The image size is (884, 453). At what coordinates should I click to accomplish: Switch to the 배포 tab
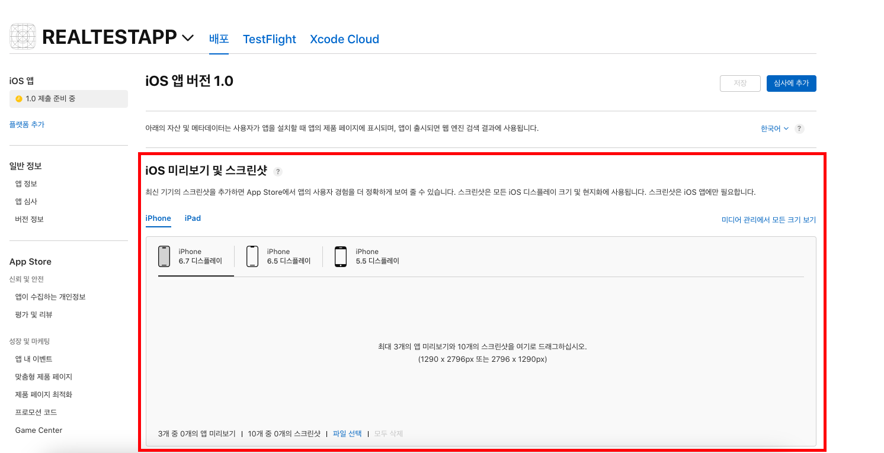[219, 39]
